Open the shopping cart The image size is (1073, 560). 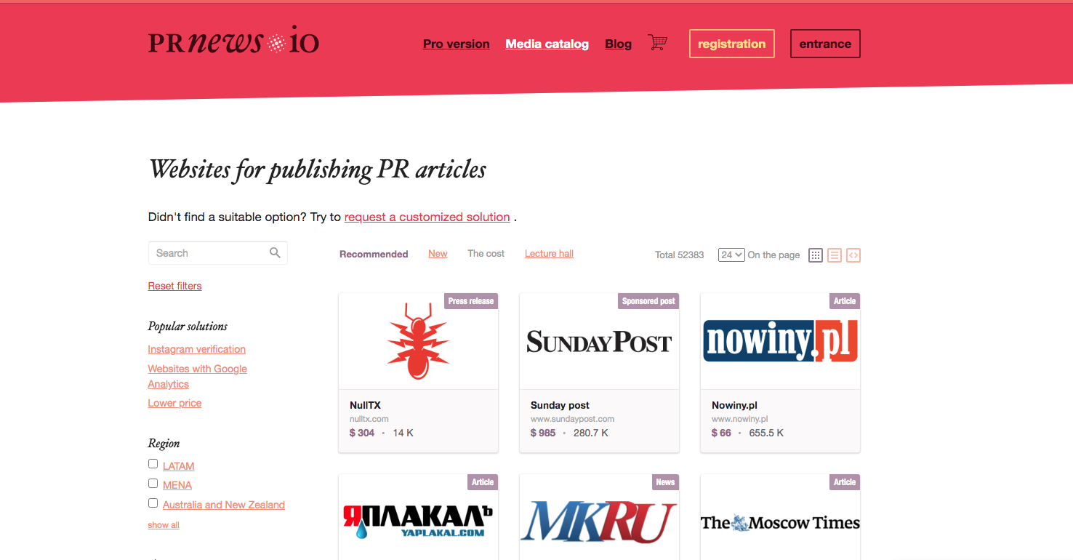click(x=657, y=43)
